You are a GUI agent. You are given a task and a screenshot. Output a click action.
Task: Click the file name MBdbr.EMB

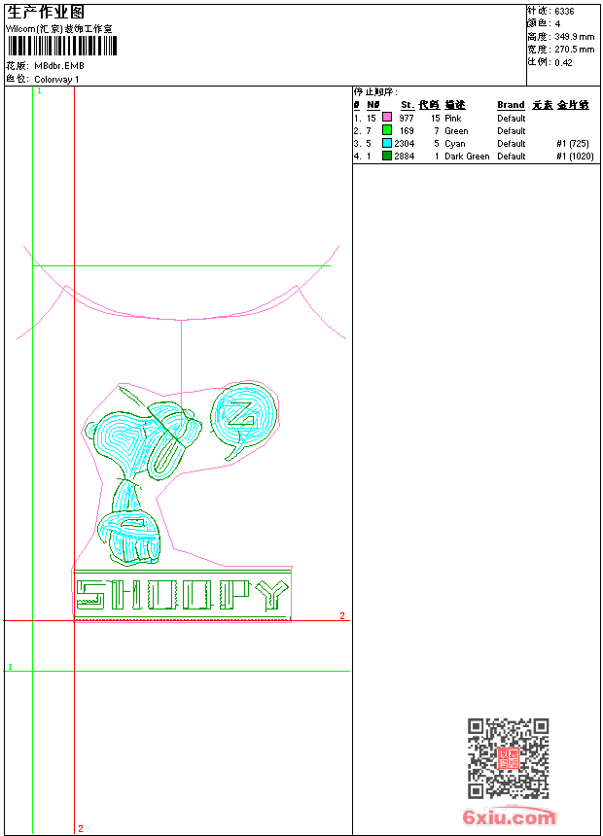[x=59, y=66]
